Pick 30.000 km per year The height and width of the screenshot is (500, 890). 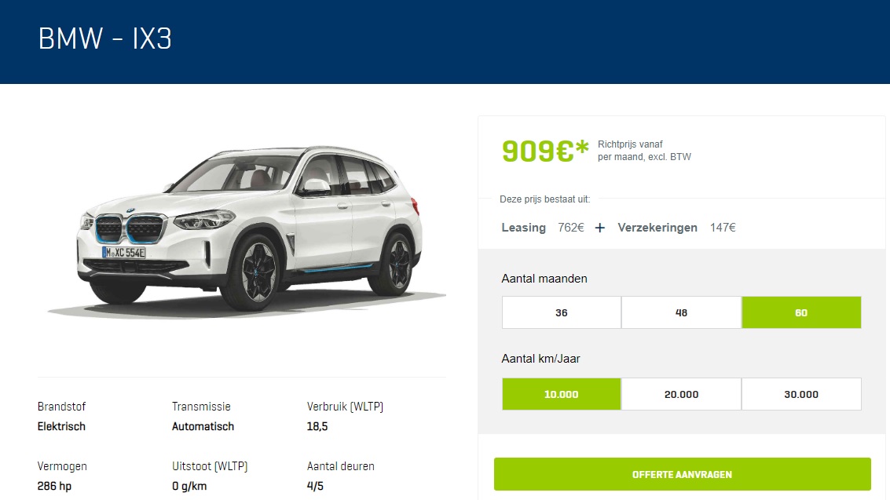801,394
